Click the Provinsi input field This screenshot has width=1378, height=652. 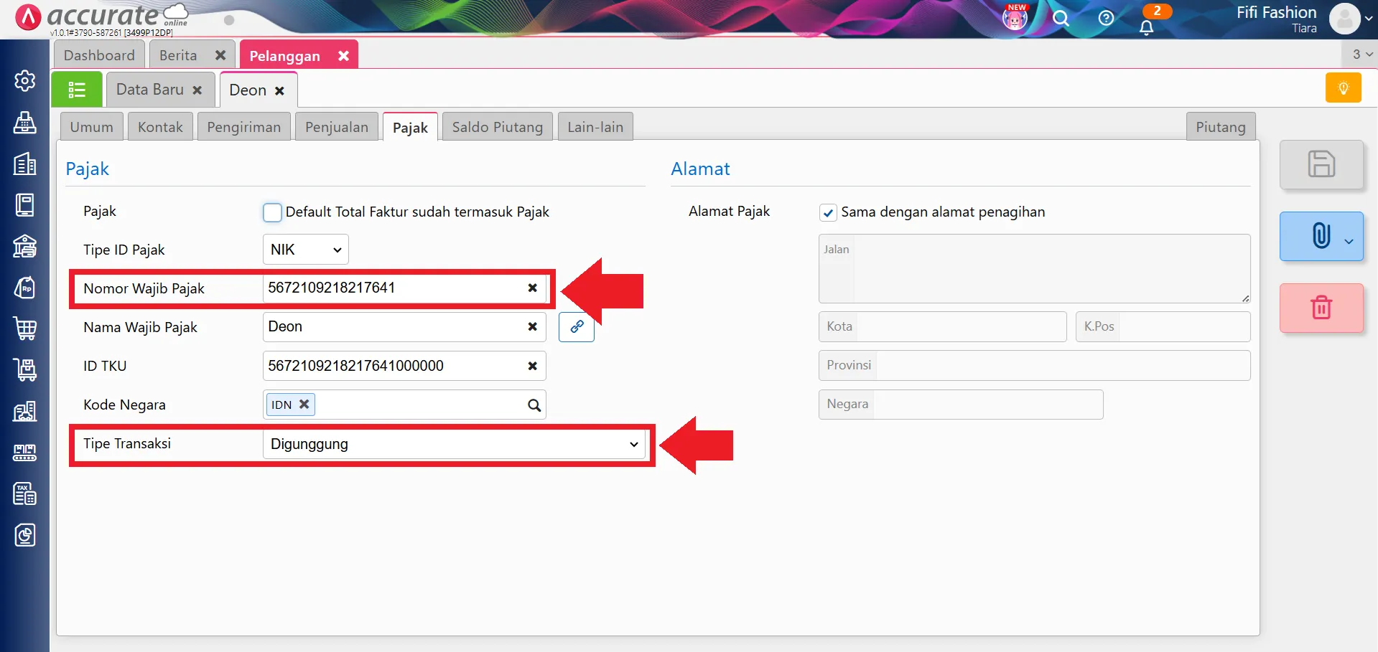(x=1034, y=366)
